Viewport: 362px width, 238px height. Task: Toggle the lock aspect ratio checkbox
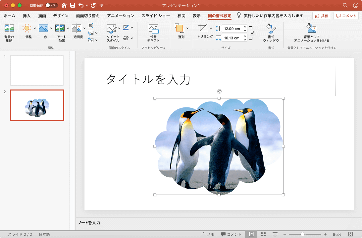[252, 33]
